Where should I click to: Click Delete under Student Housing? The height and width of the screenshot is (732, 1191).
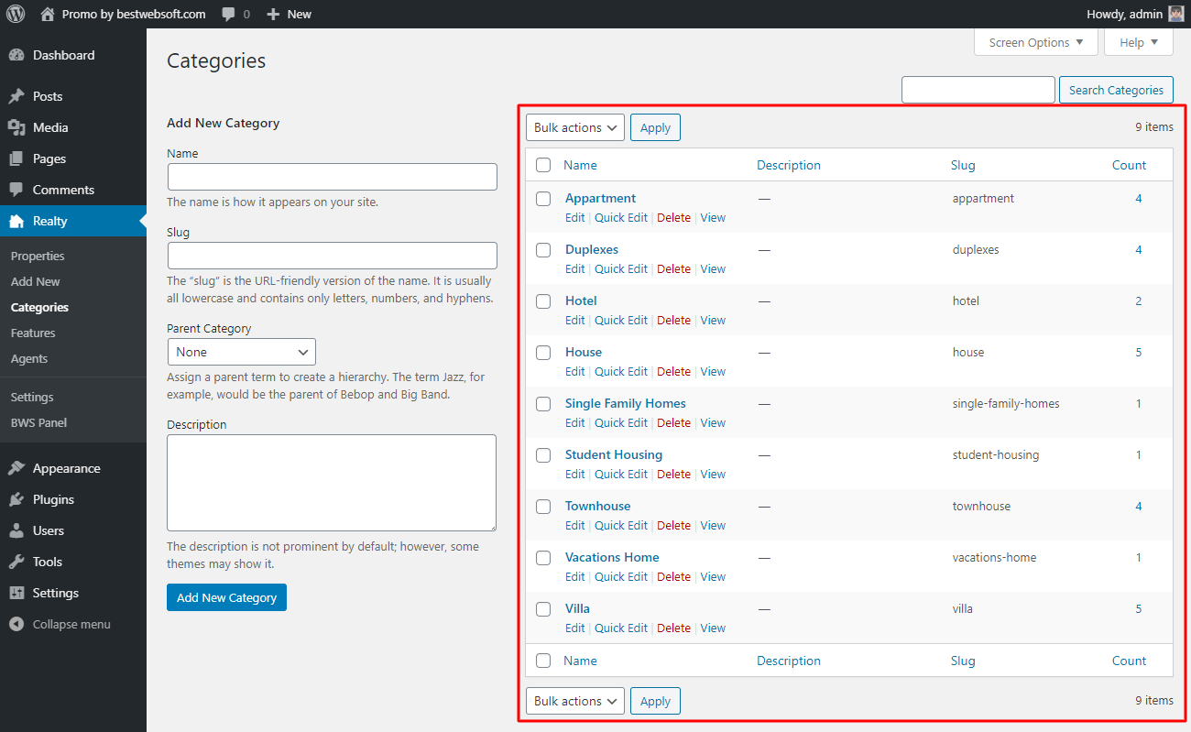click(673, 474)
